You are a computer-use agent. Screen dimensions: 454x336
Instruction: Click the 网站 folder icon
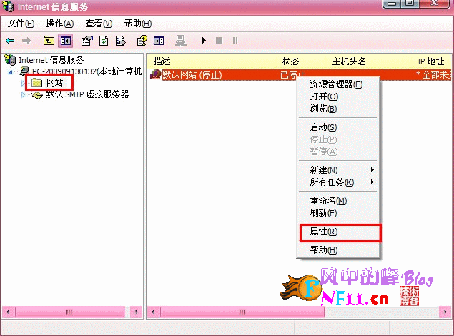(x=37, y=83)
